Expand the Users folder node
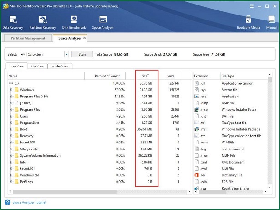The image size is (280, 210). (x=11, y=116)
